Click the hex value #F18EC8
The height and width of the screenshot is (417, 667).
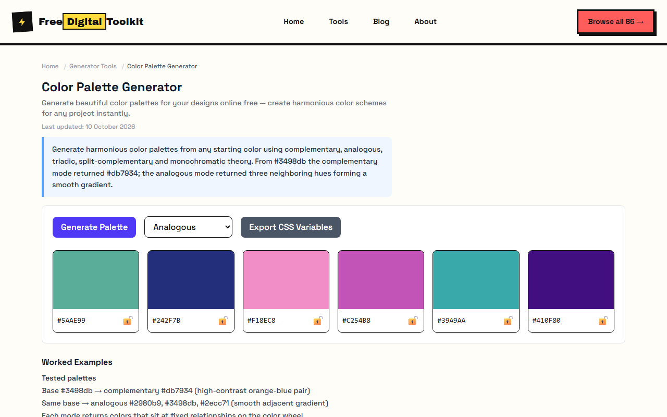tap(262, 321)
